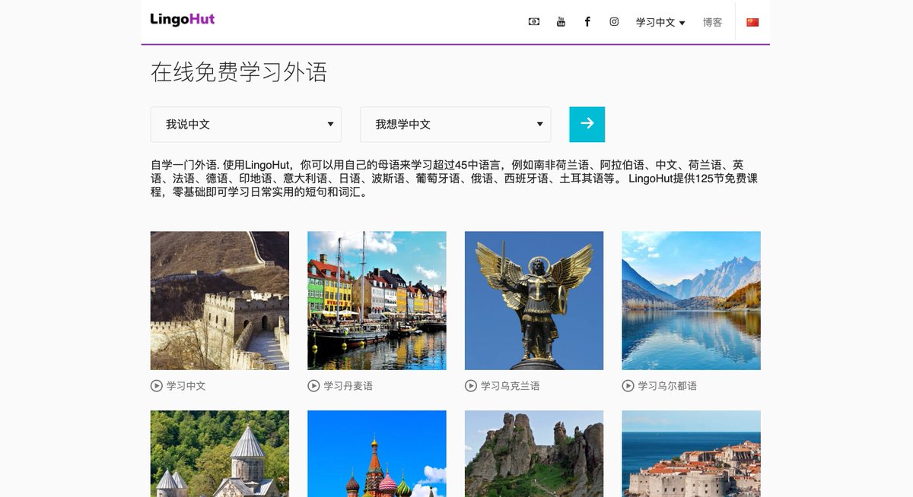
Task: Open the rock formation thumbnail image
Action: coord(534,454)
